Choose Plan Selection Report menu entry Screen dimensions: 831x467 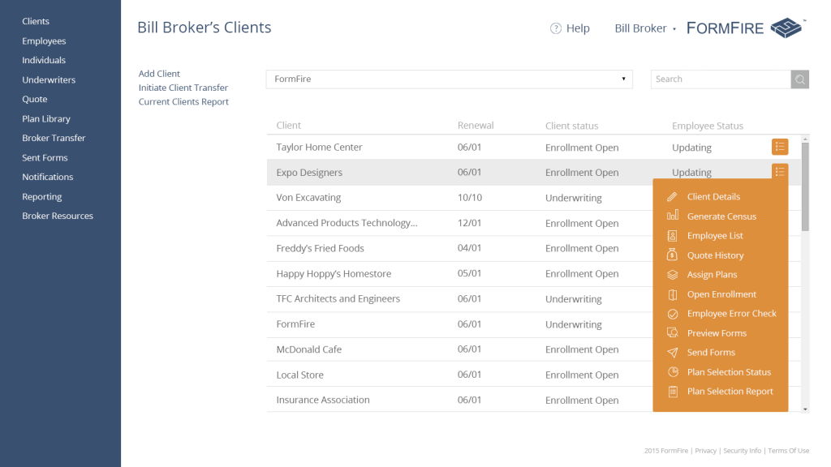730,392
